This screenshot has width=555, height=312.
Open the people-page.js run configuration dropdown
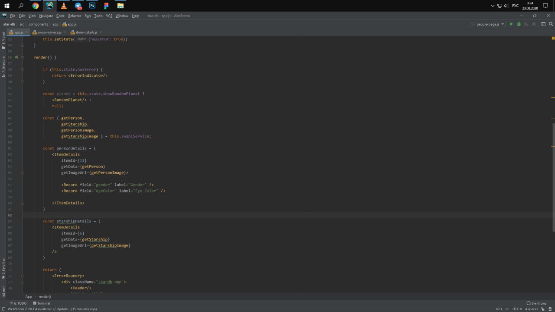(487, 24)
